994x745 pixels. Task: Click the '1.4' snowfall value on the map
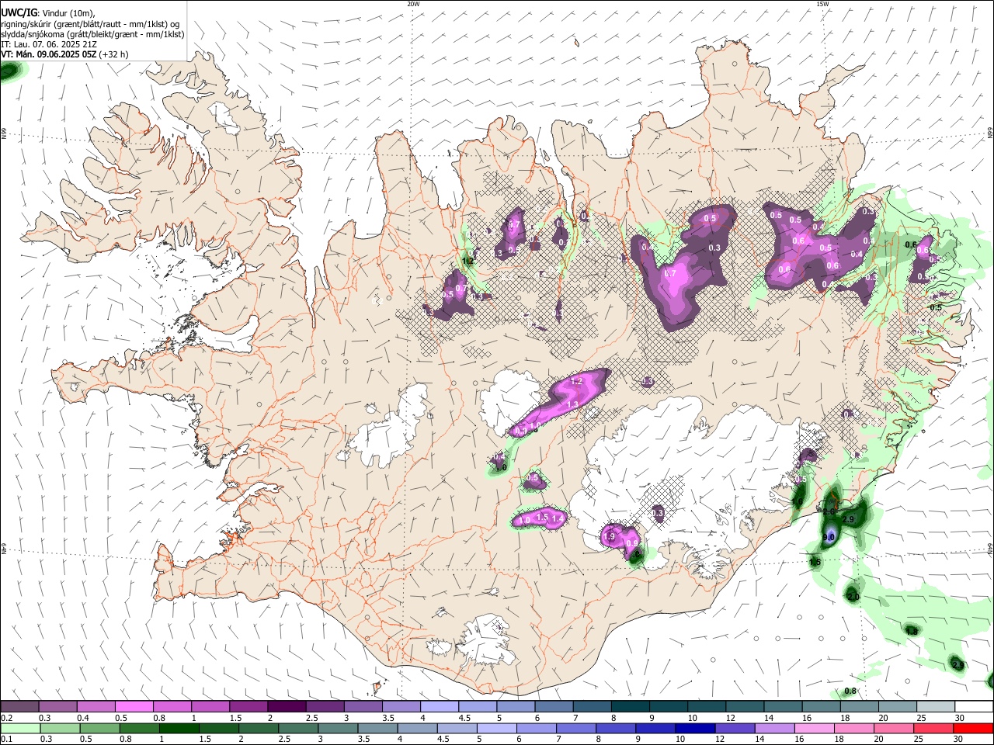point(557,518)
